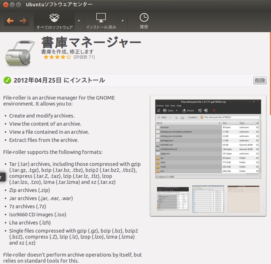The height and width of the screenshot is (264, 271).
Task: Expand the すべてのソフトウェア dropdown arrow
Action: [x=79, y=21]
